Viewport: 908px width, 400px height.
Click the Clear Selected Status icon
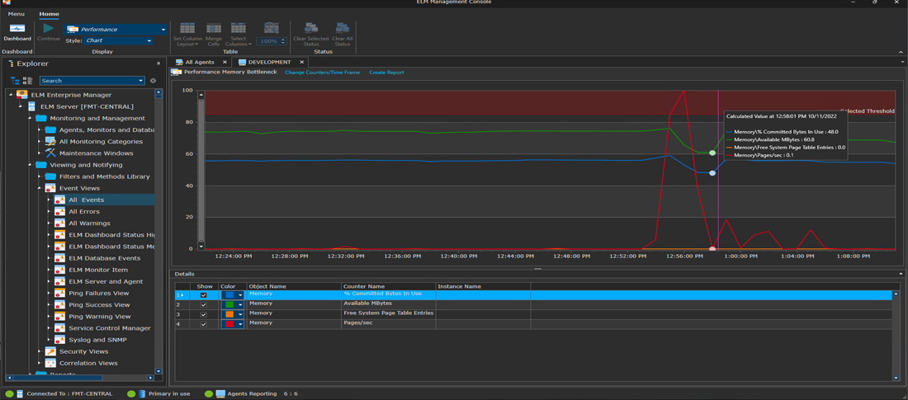click(311, 28)
